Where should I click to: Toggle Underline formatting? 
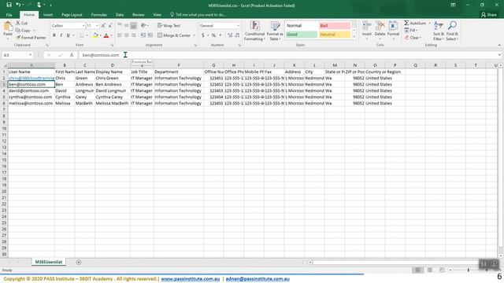pos(69,35)
